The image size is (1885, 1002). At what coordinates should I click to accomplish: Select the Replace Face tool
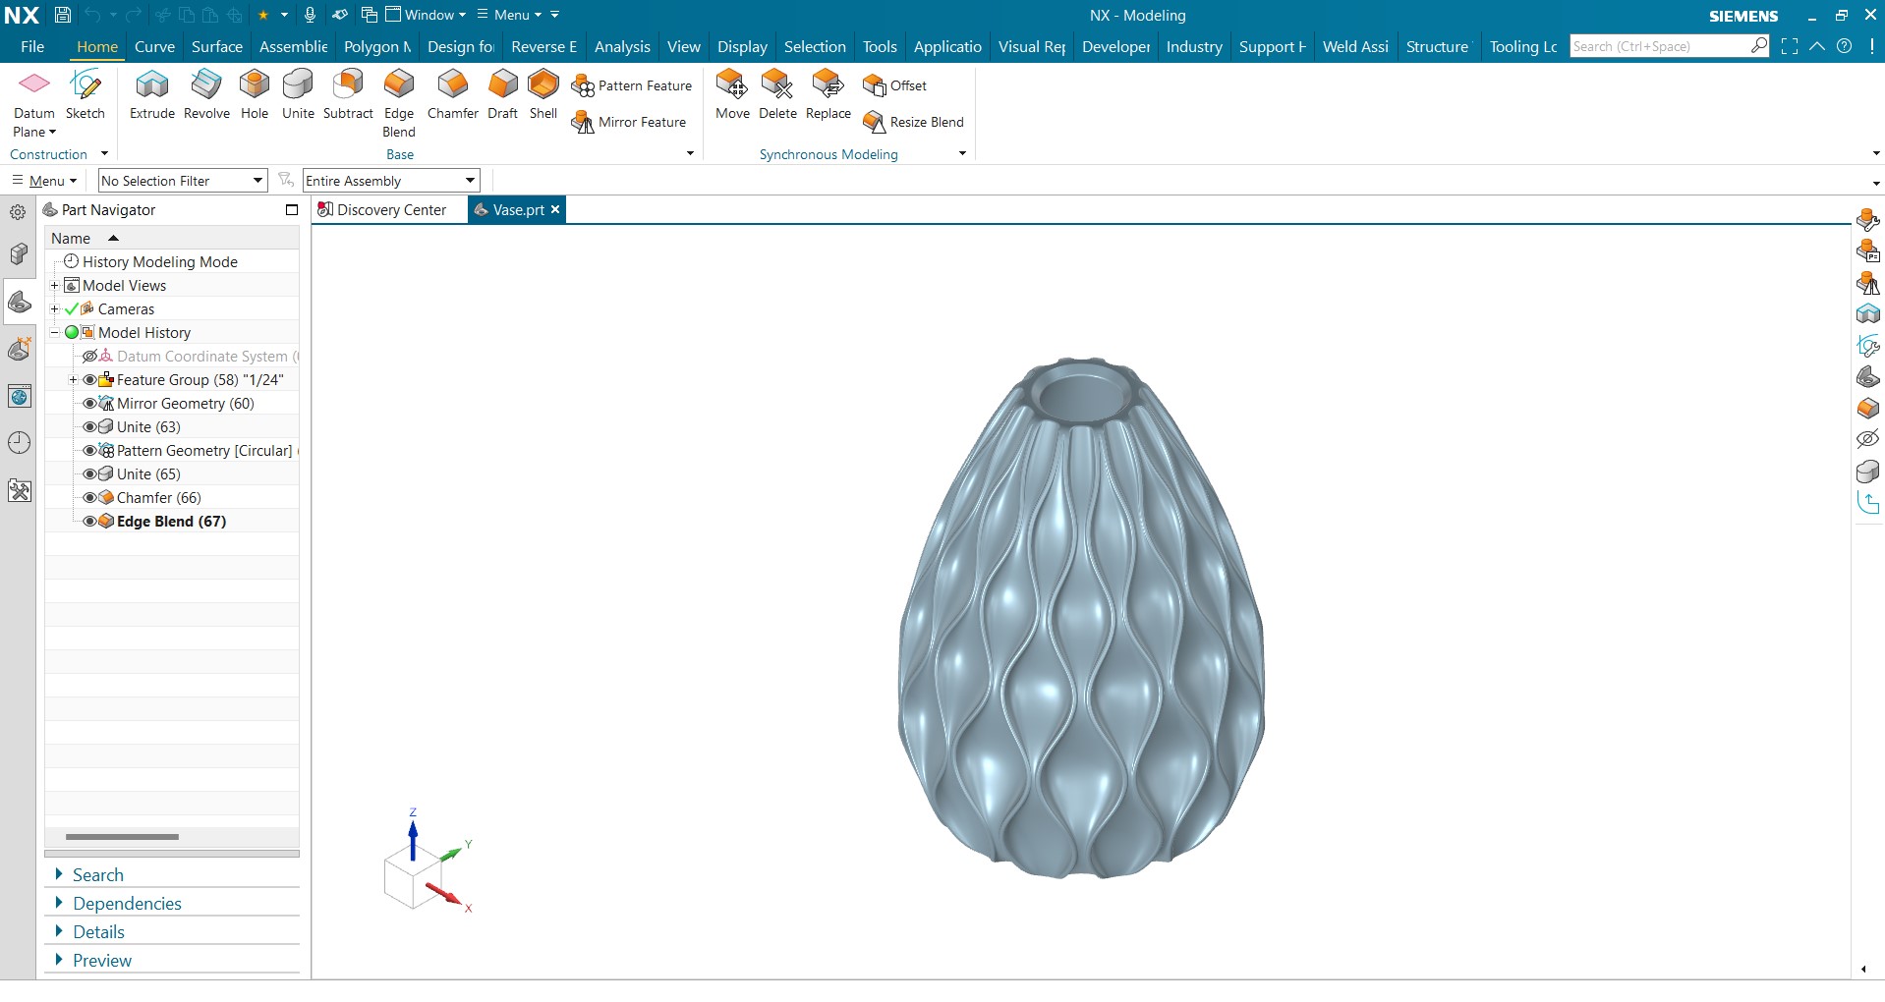[828, 95]
